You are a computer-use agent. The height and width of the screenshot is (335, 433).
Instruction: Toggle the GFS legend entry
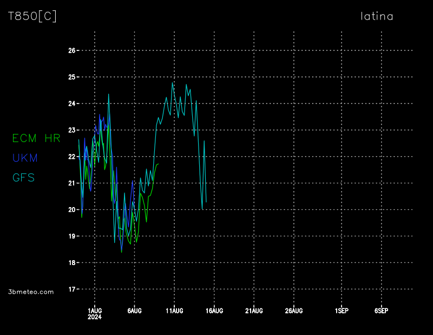point(23,178)
